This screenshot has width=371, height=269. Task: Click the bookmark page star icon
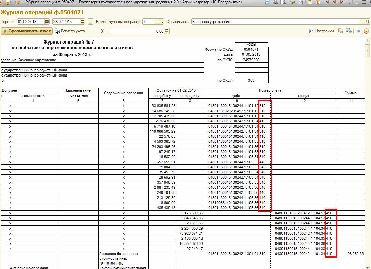[301, 2]
